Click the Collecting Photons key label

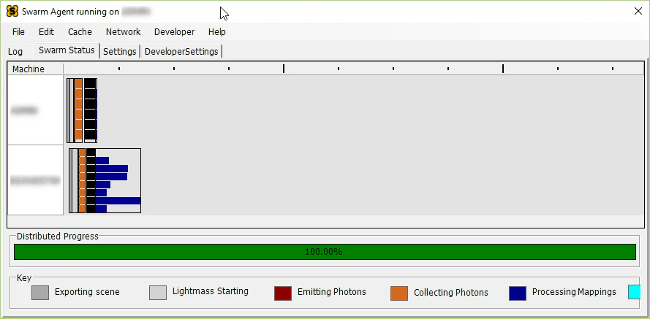(x=451, y=293)
